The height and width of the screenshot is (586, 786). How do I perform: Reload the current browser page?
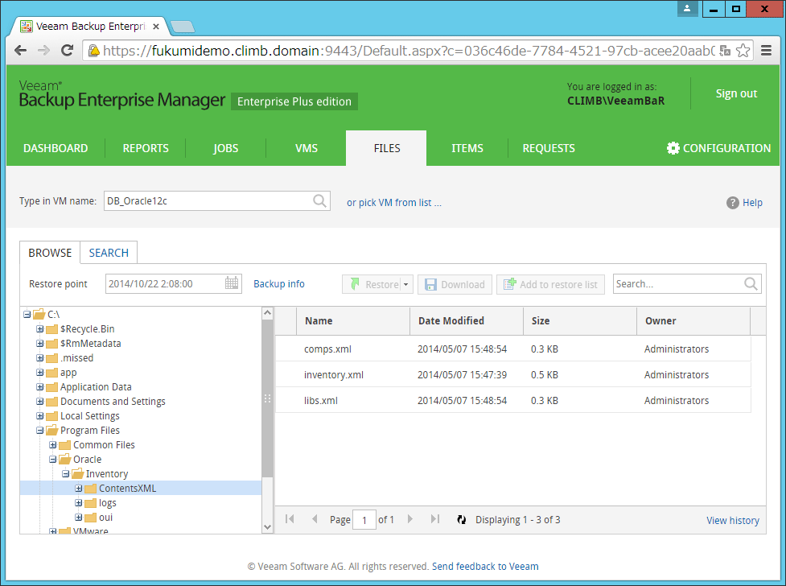tap(67, 50)
